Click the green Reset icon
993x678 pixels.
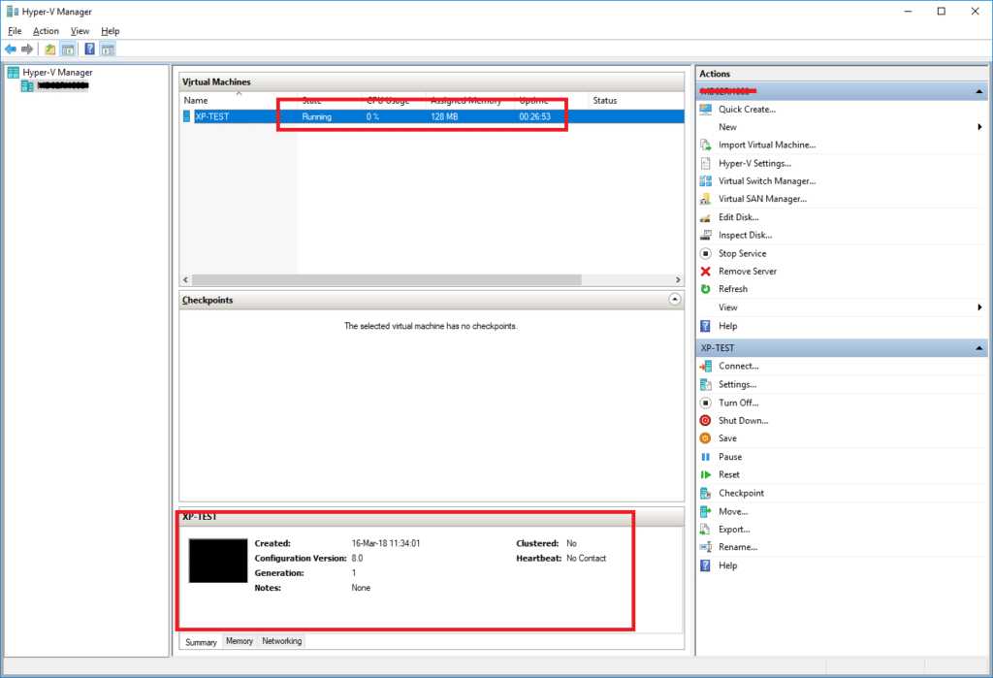706,474
